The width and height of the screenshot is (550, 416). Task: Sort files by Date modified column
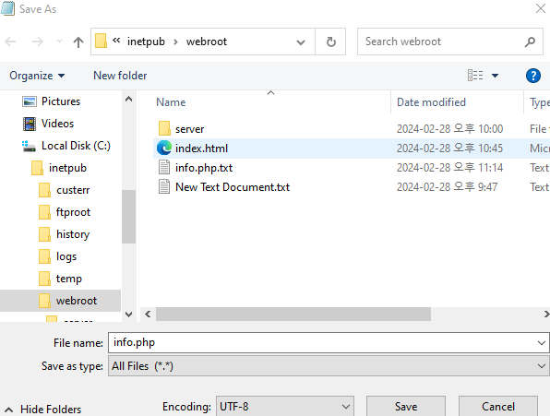431,102
